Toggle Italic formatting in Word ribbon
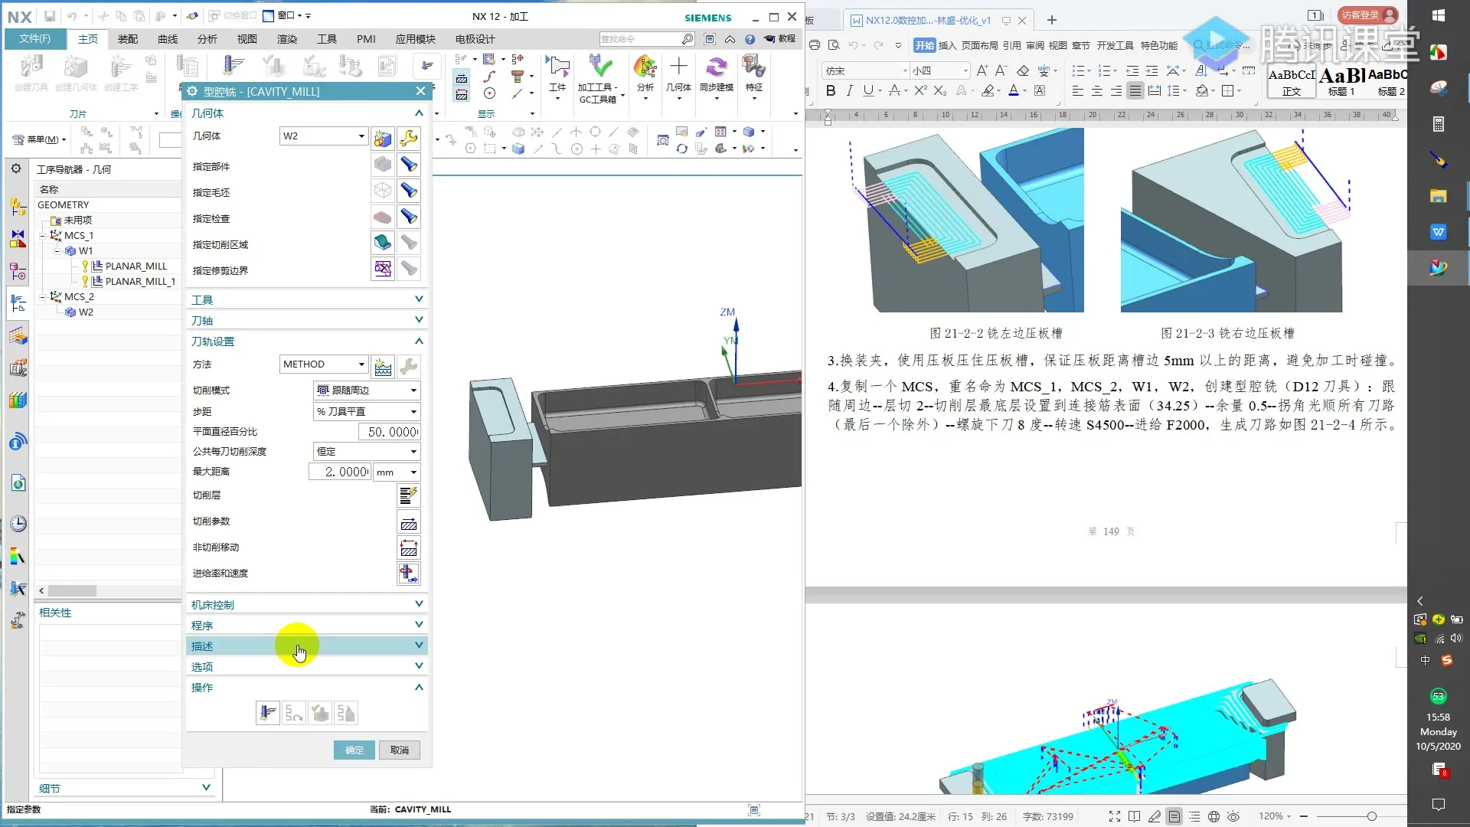1470x827 pixels. coord(849,91)
